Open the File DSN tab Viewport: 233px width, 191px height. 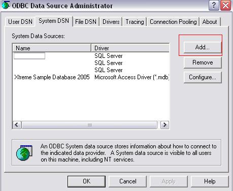click(x=86, y=22)
